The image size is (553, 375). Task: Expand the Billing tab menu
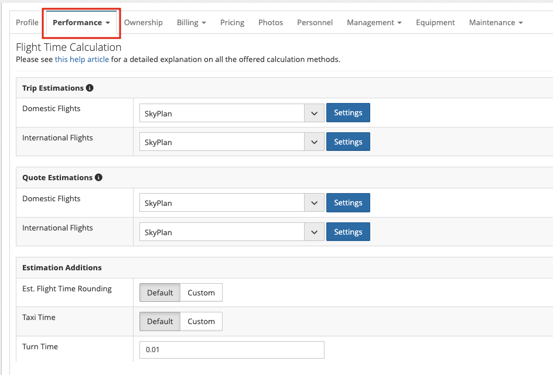point(192,23)
